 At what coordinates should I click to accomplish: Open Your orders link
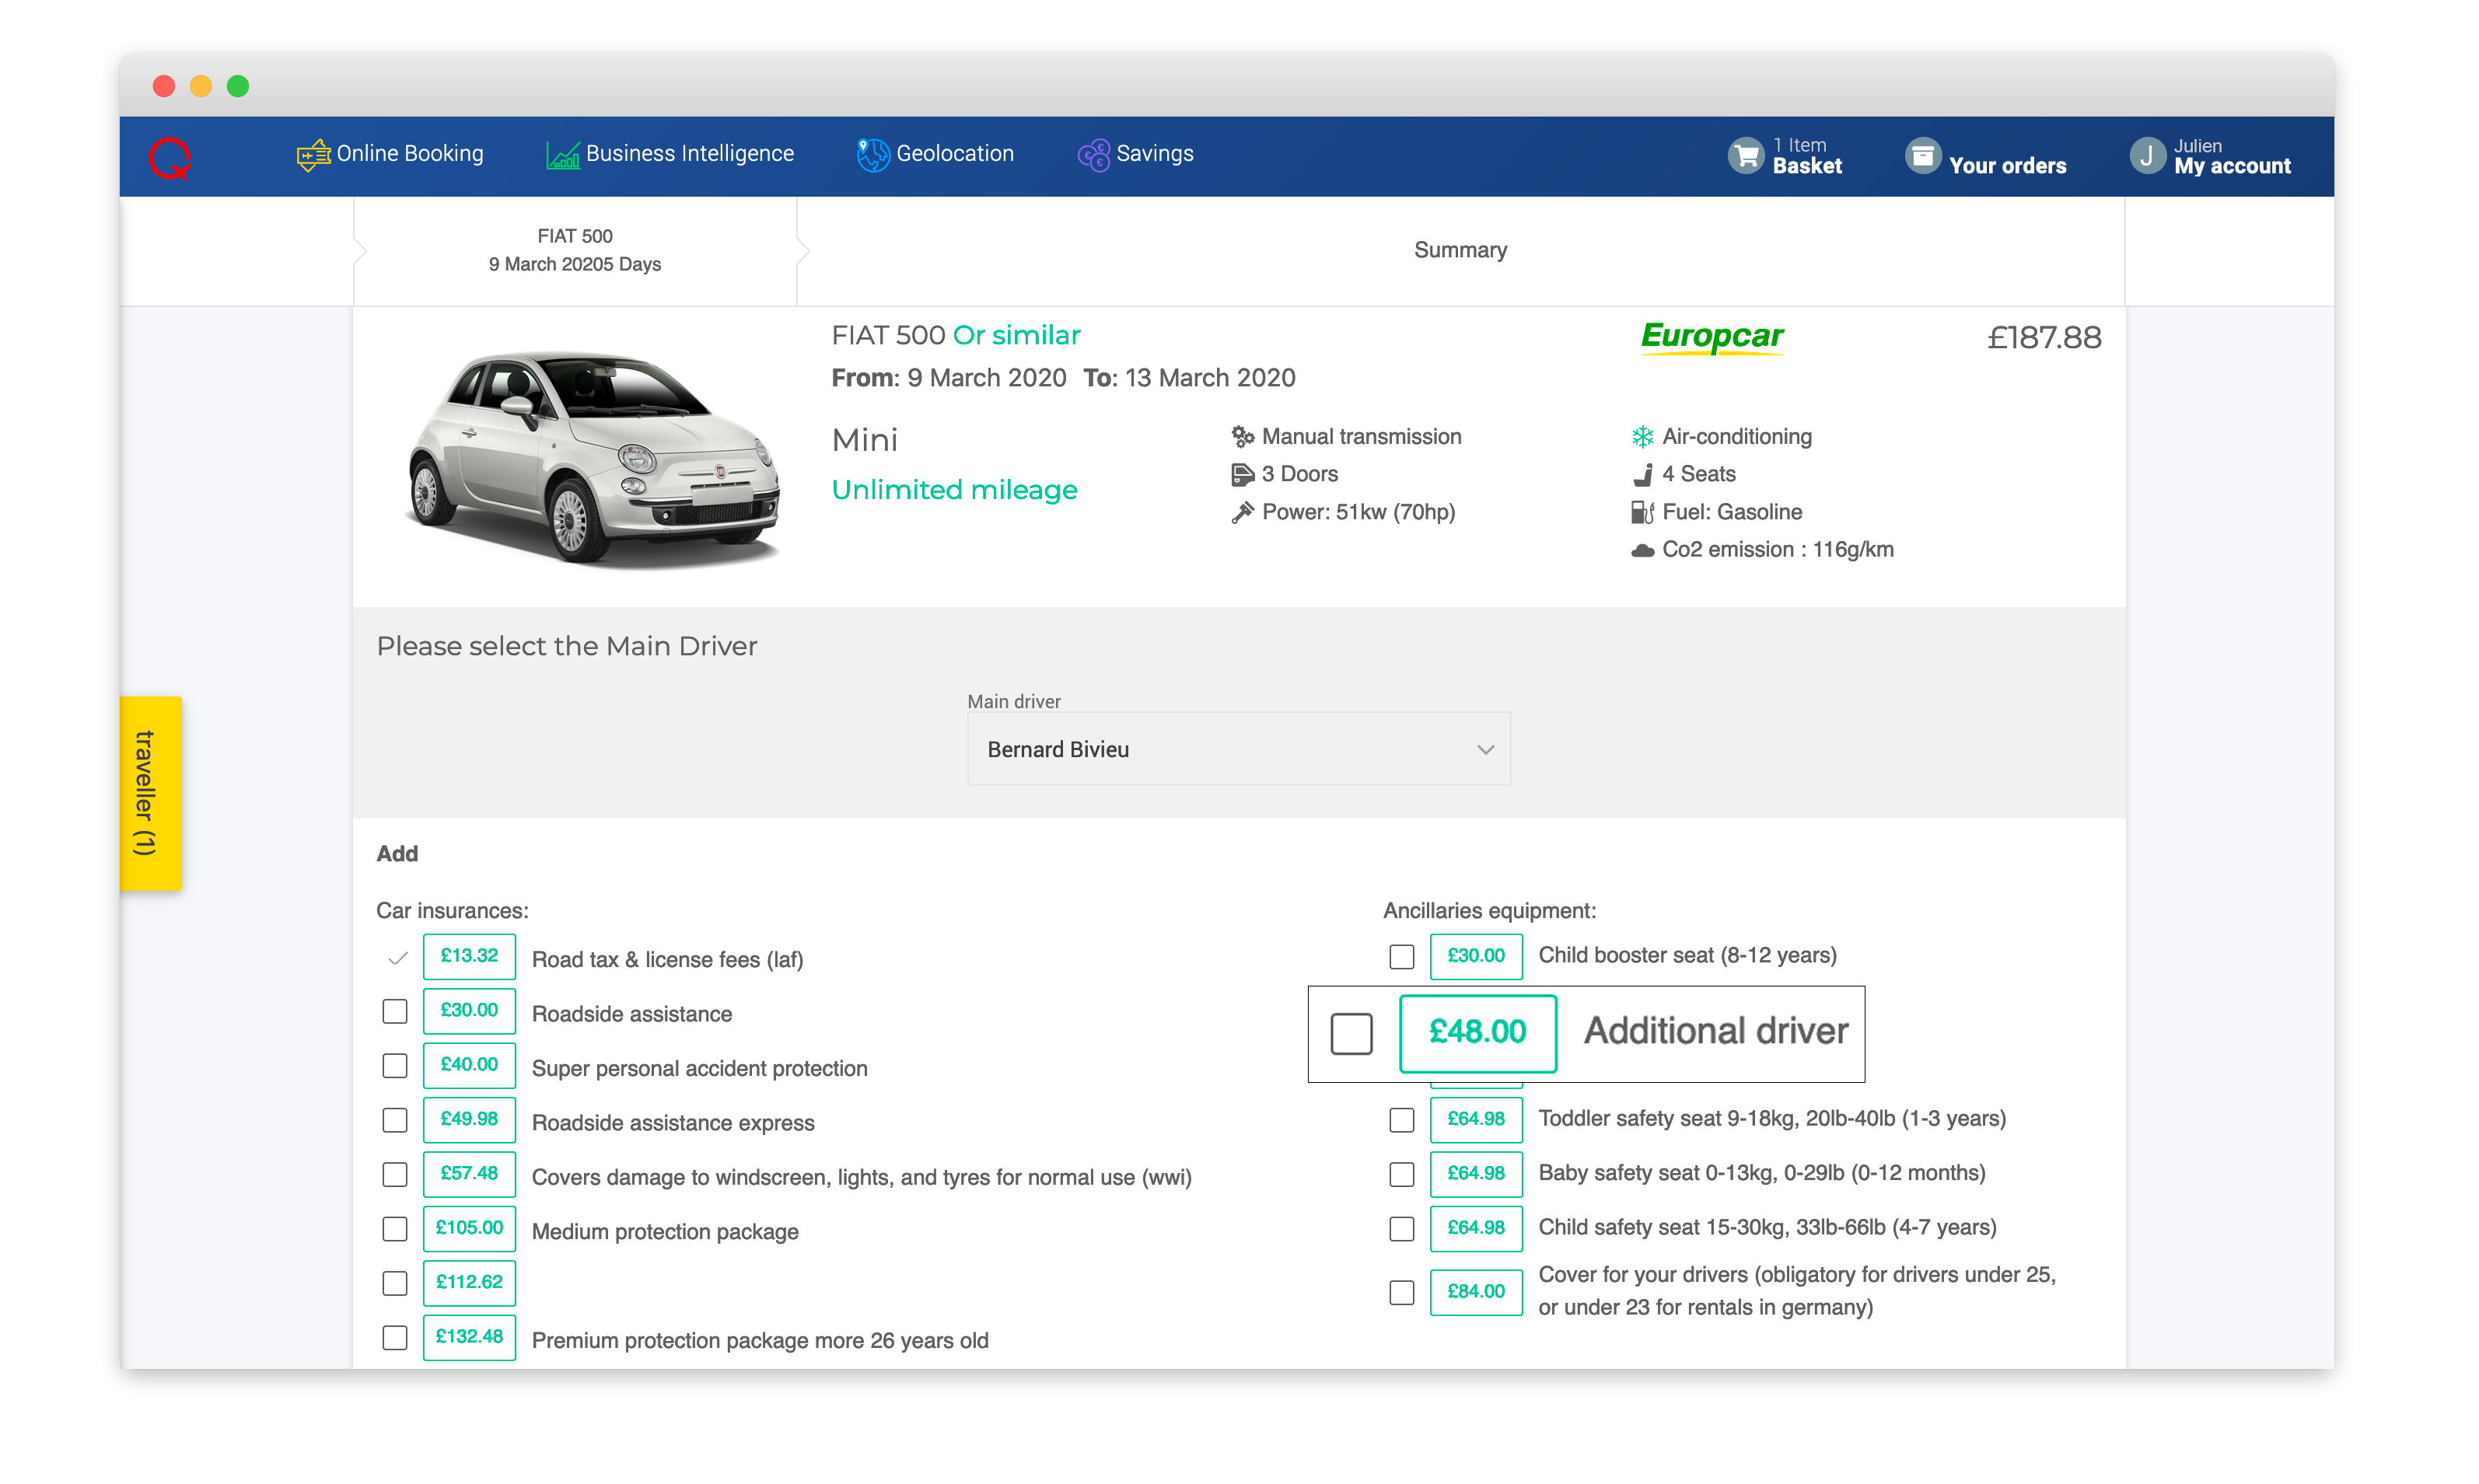pyautogui.click(x=1985, y=156)
